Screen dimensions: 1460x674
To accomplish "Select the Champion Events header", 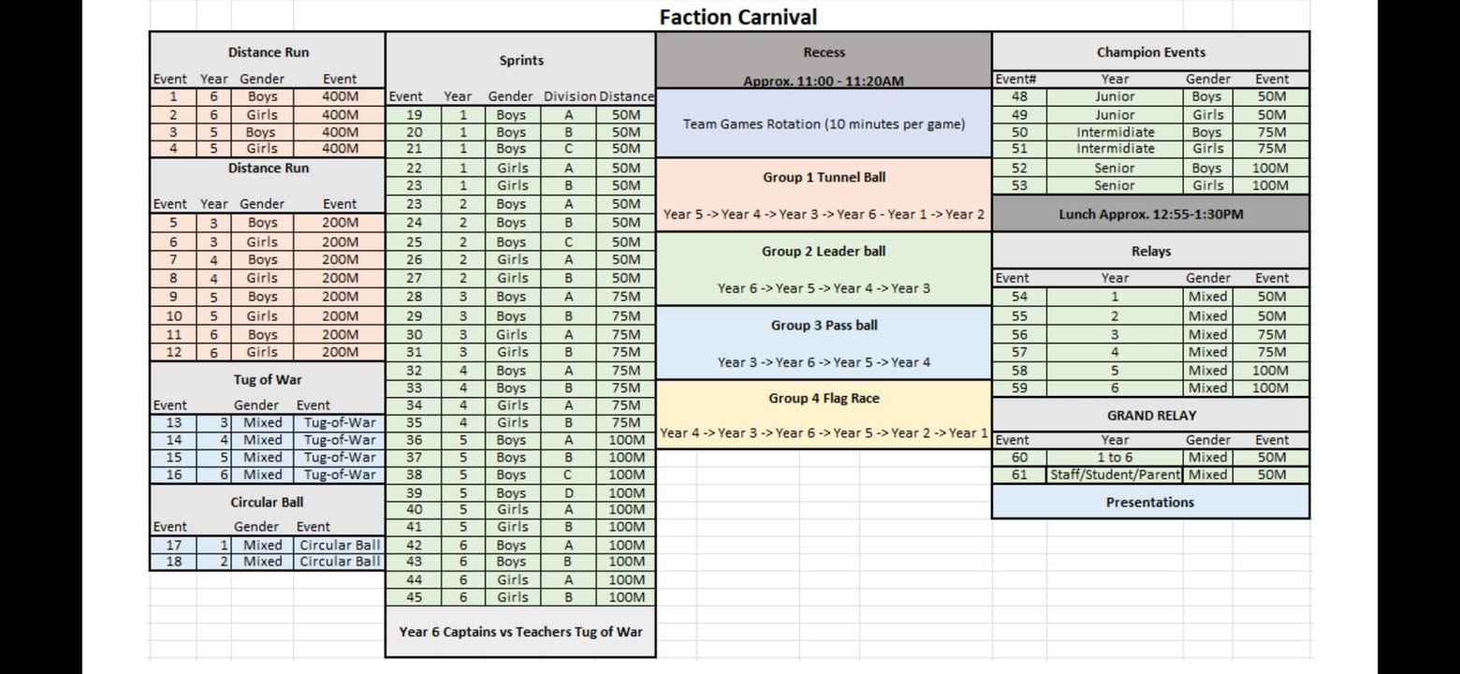I will 1150,52.
